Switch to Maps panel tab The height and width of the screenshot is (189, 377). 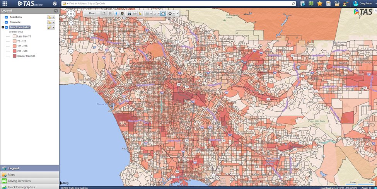coord(29,175)
